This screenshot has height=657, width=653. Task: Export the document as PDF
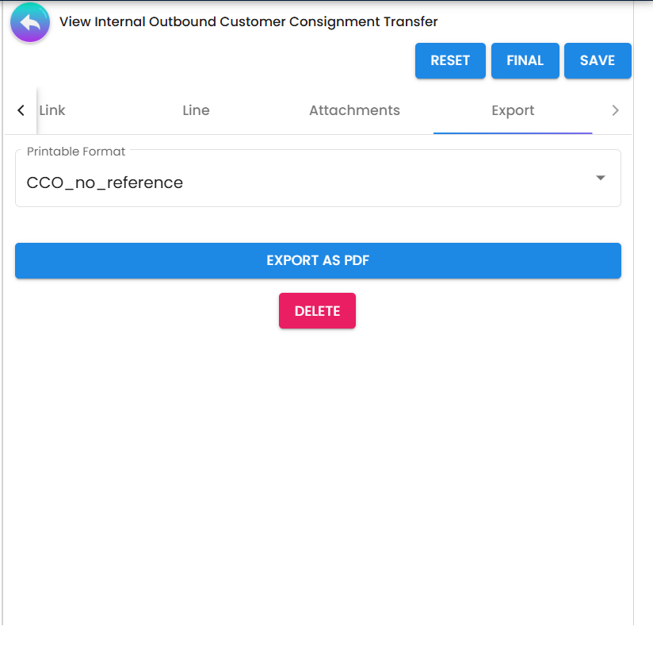coord(318,261)
